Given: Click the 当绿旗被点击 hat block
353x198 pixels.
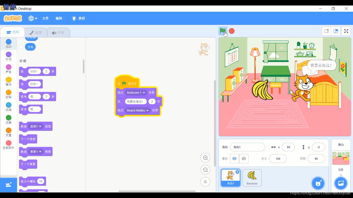Looking at the screenshot, I should [x=127, y=83].
